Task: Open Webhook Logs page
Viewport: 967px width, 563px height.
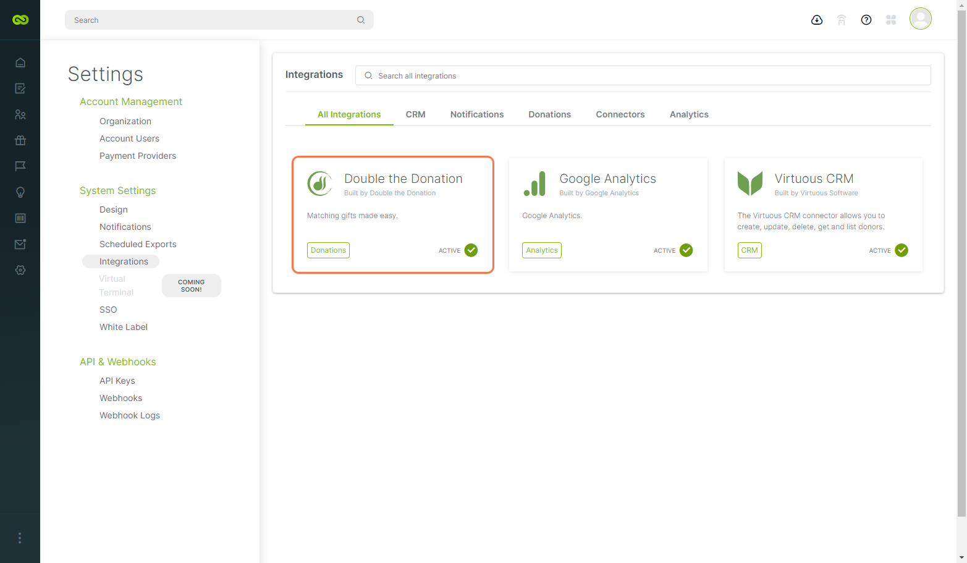Action: click(130, 415)
